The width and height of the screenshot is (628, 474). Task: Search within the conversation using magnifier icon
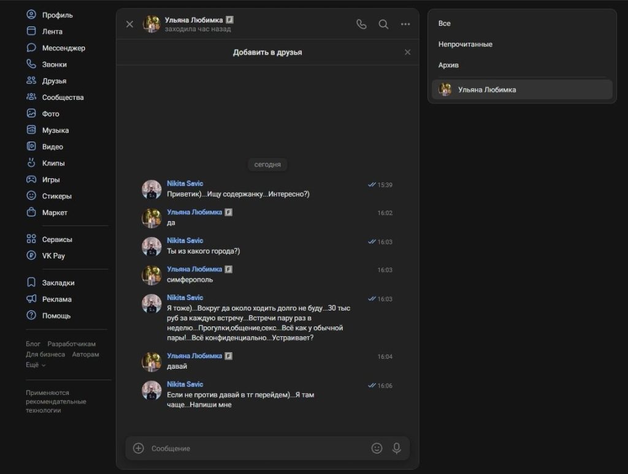(x=383, y=24)
